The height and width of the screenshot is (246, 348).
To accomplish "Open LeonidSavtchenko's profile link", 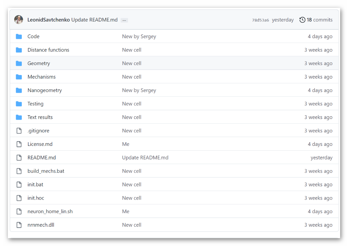I will [48, 20].
